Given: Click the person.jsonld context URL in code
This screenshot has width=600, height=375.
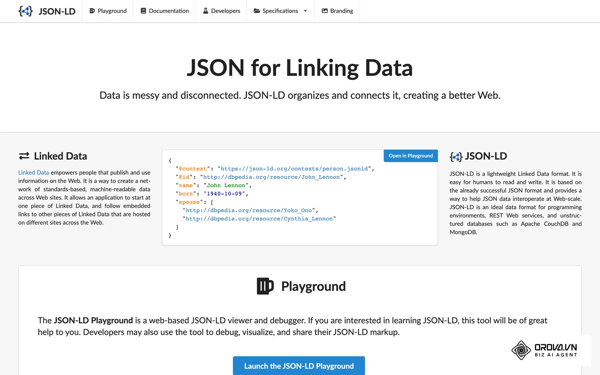Looking at the screenshot, I should (x=294, y=169).
